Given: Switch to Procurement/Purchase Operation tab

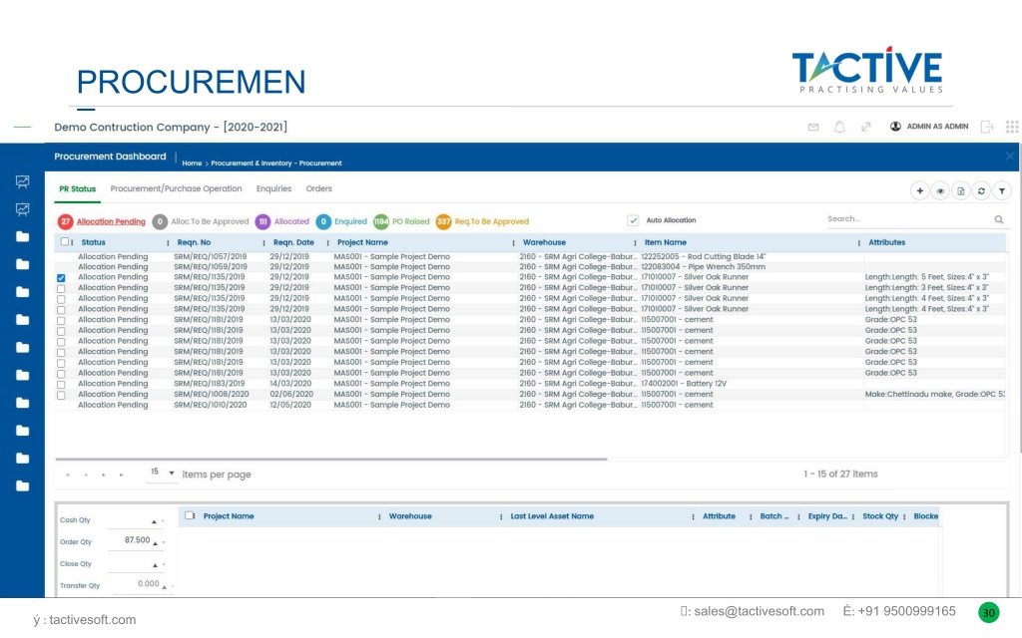Looking at the screenshot, I should (176, 188).
